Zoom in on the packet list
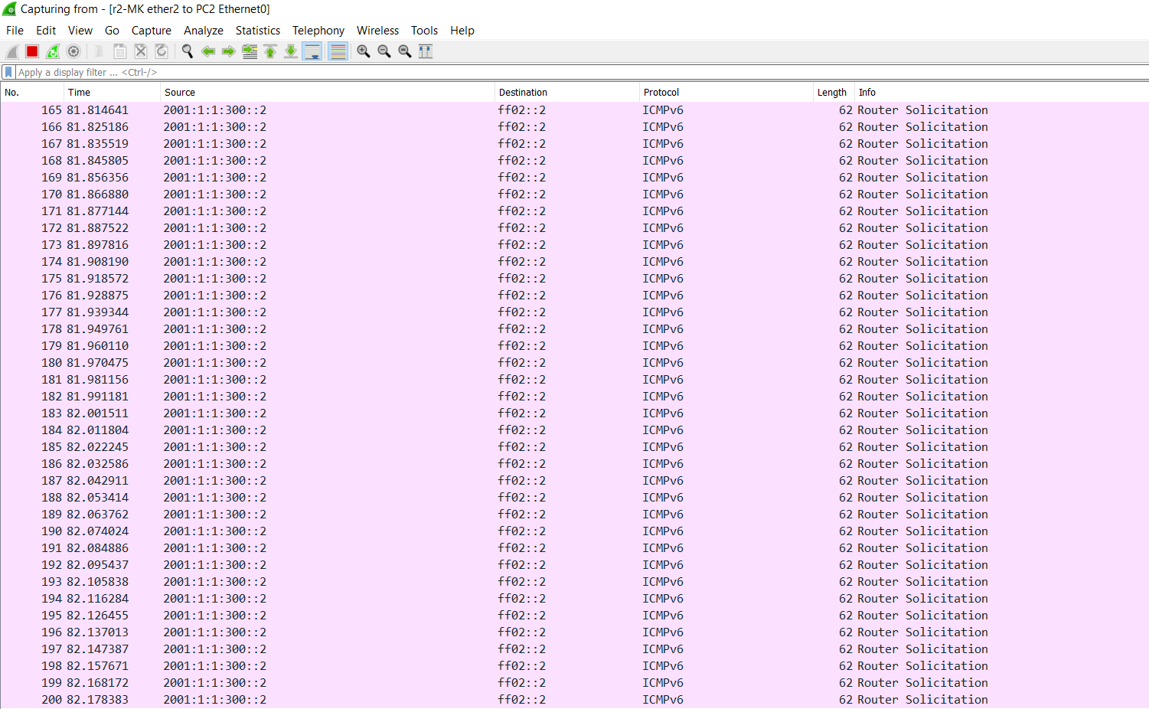Viewport: 1149px width, 709px height. [x=363, y=51]
